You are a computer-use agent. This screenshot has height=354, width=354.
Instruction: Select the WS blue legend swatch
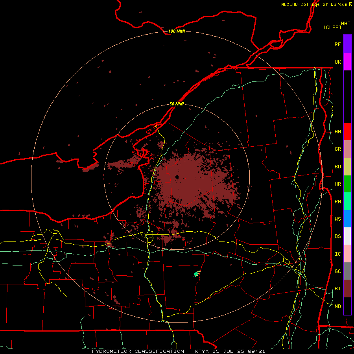coord(347,219)
